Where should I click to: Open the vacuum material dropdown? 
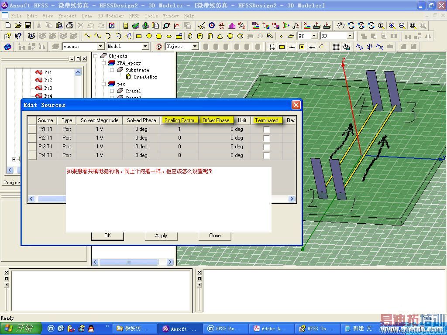[100, 46]
